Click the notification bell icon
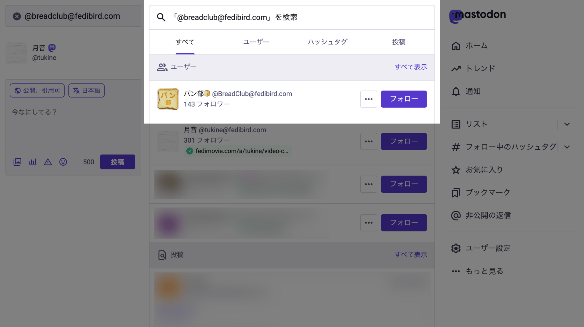The height and width of the screenshot is (327, 584). coord(456,91)
